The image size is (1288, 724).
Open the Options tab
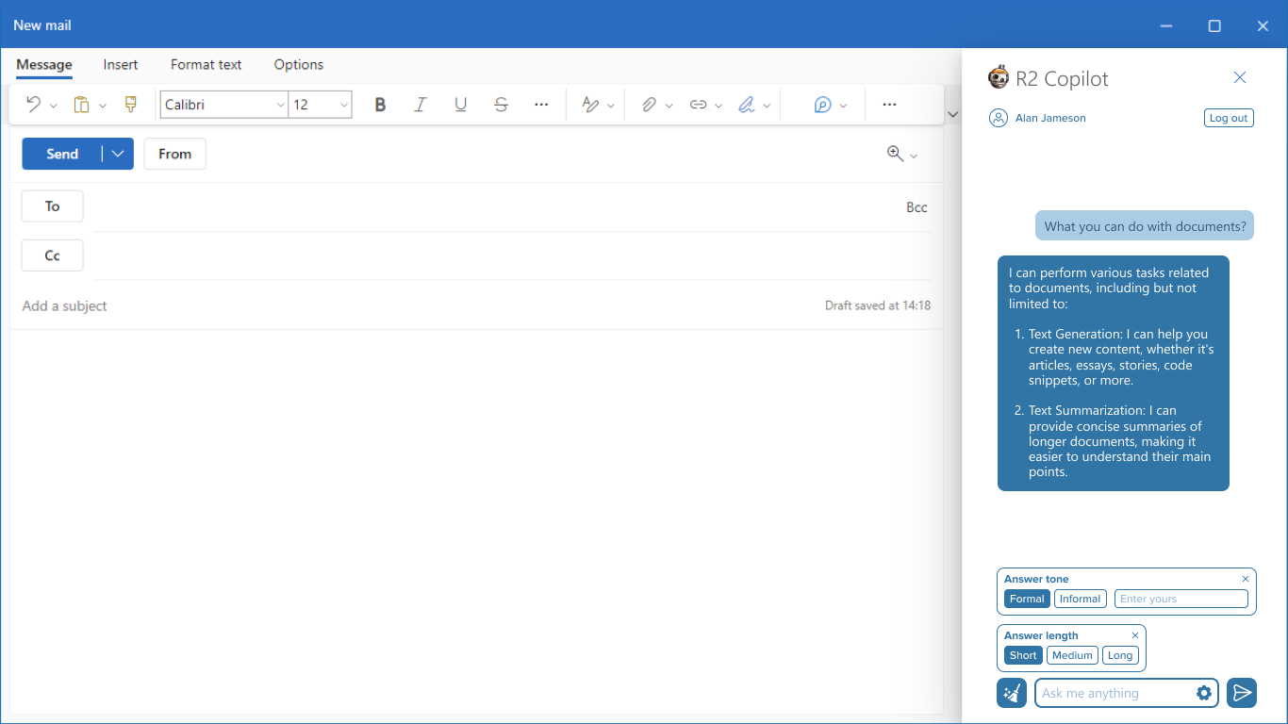click(x=299, y=64)
